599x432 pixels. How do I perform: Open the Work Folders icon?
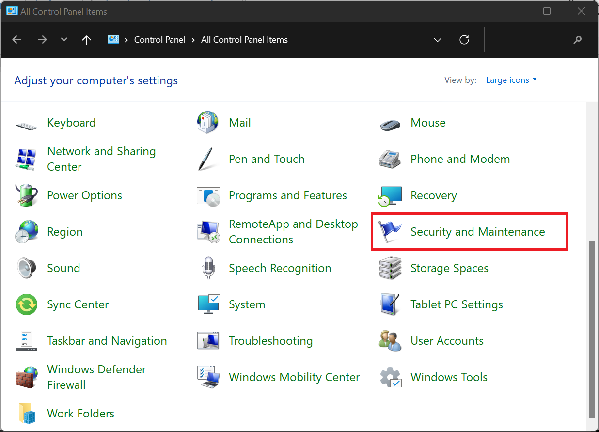coord(27,414)
